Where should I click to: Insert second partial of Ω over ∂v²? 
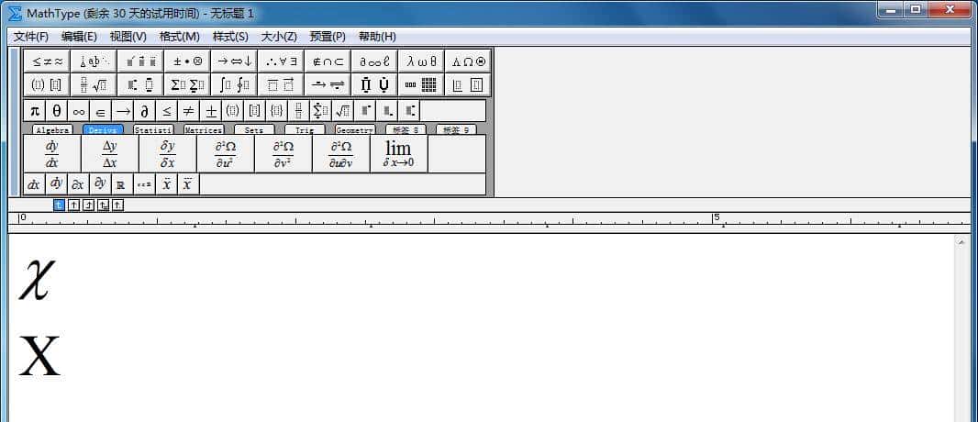[283, 154]
